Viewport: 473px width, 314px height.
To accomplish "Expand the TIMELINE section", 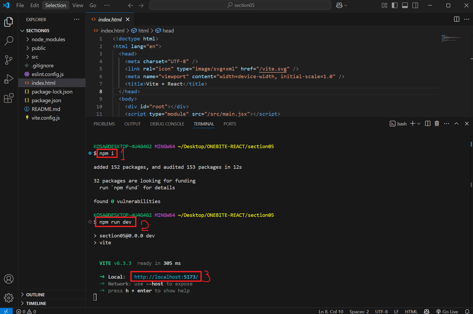I will click(52, 303).
